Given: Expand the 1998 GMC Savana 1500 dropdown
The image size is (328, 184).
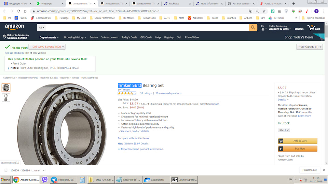Looking at the screenshot, I should [x=47, y=47].
